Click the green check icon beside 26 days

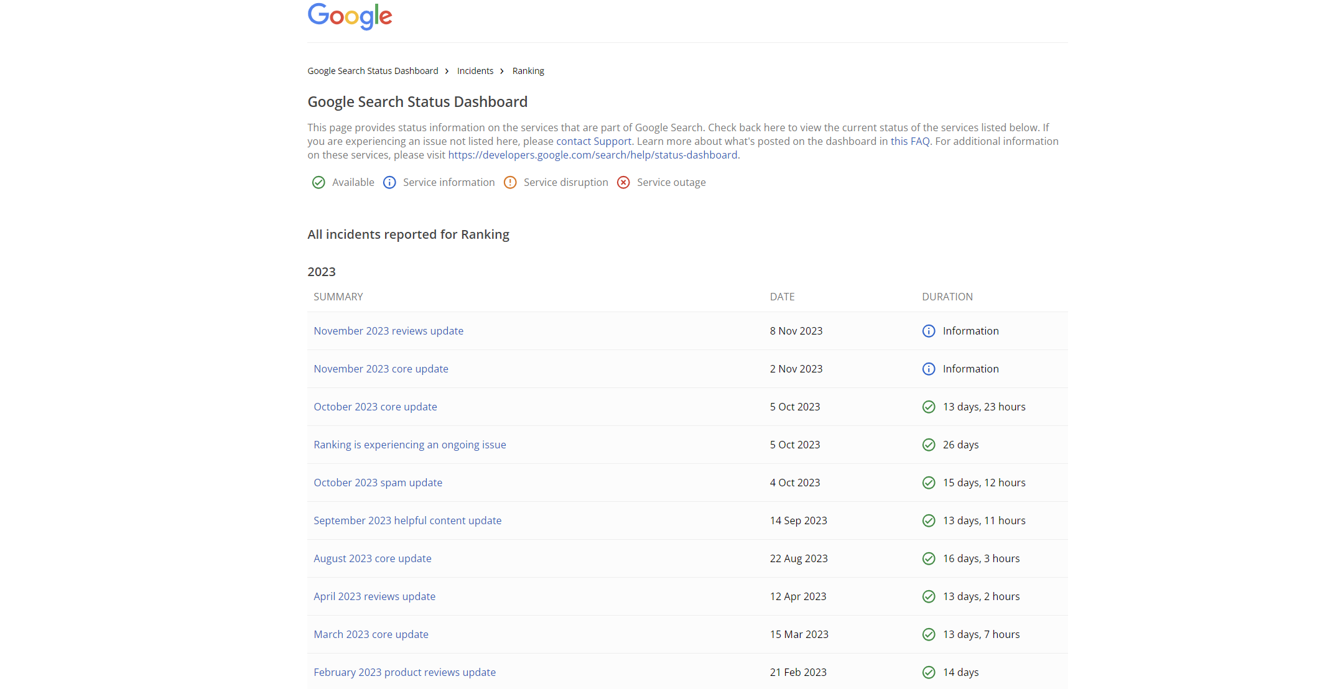tap(928, 445)
